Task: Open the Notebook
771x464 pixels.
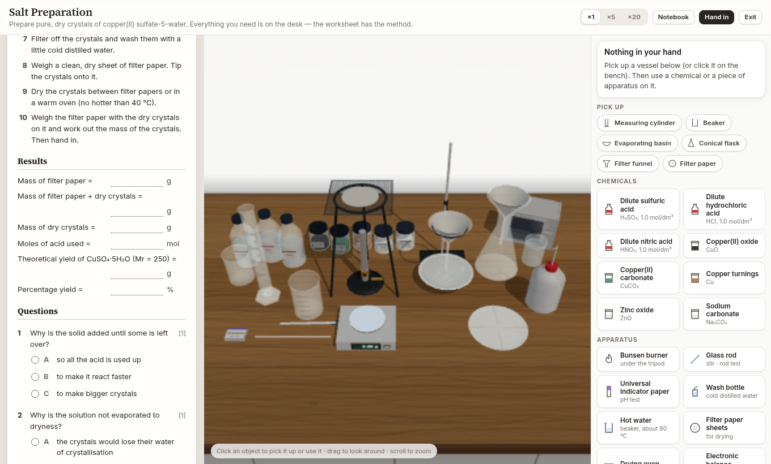Action: (673, 17)
